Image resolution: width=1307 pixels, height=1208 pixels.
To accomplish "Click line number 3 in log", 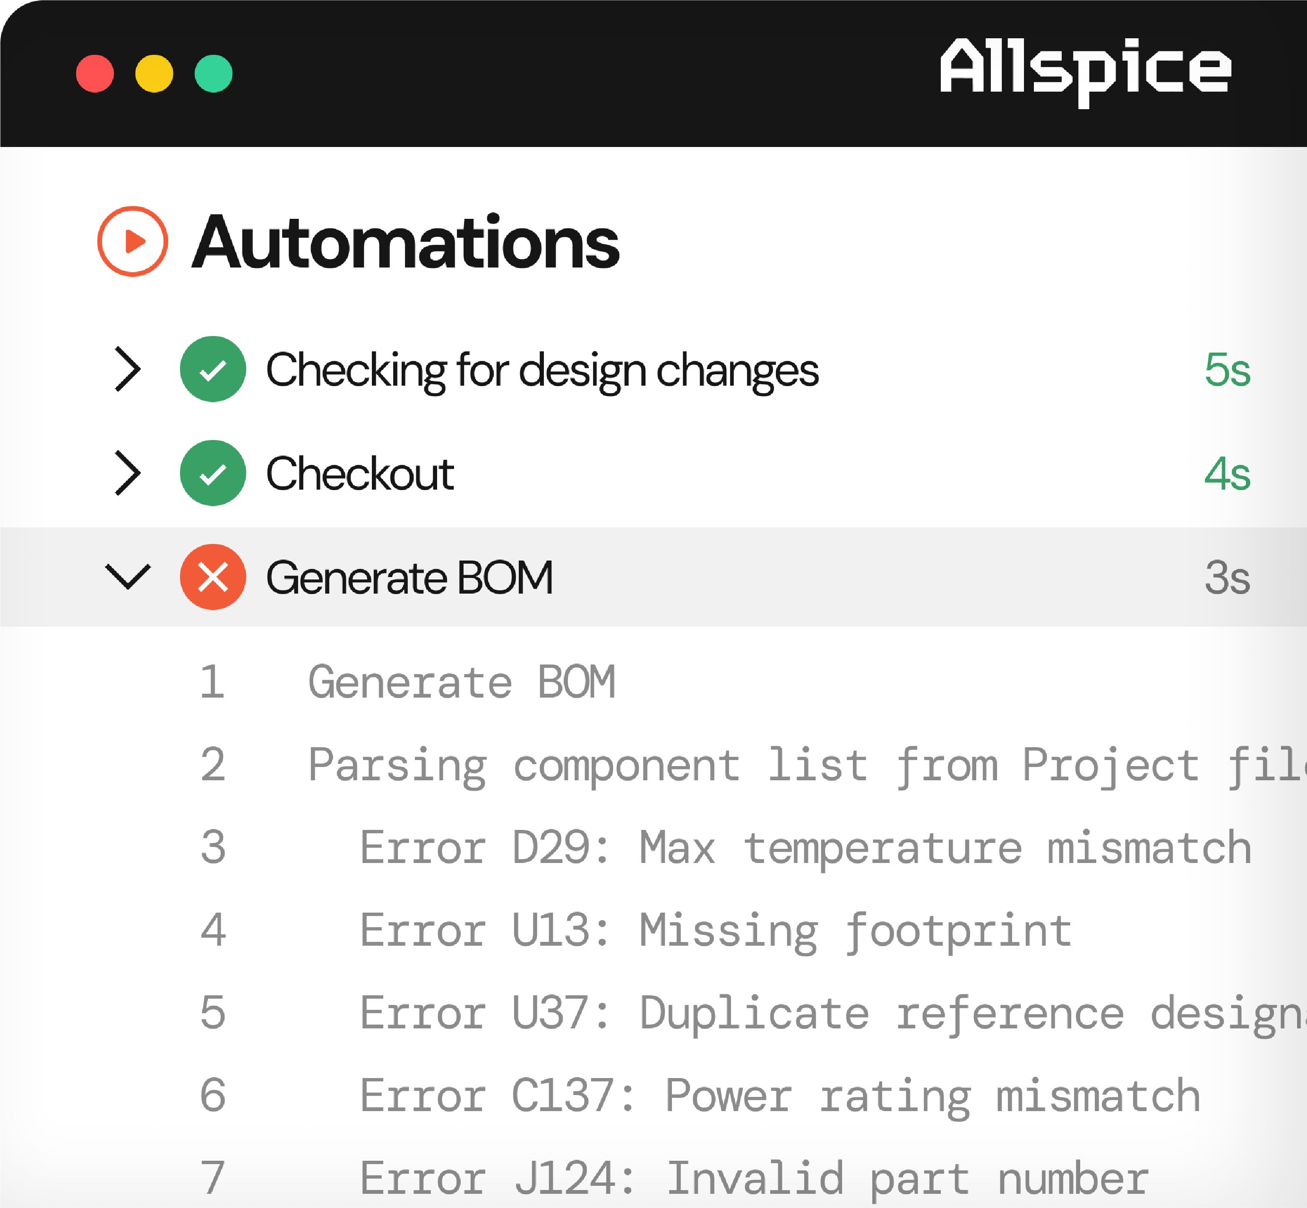I will click(213, 847).
